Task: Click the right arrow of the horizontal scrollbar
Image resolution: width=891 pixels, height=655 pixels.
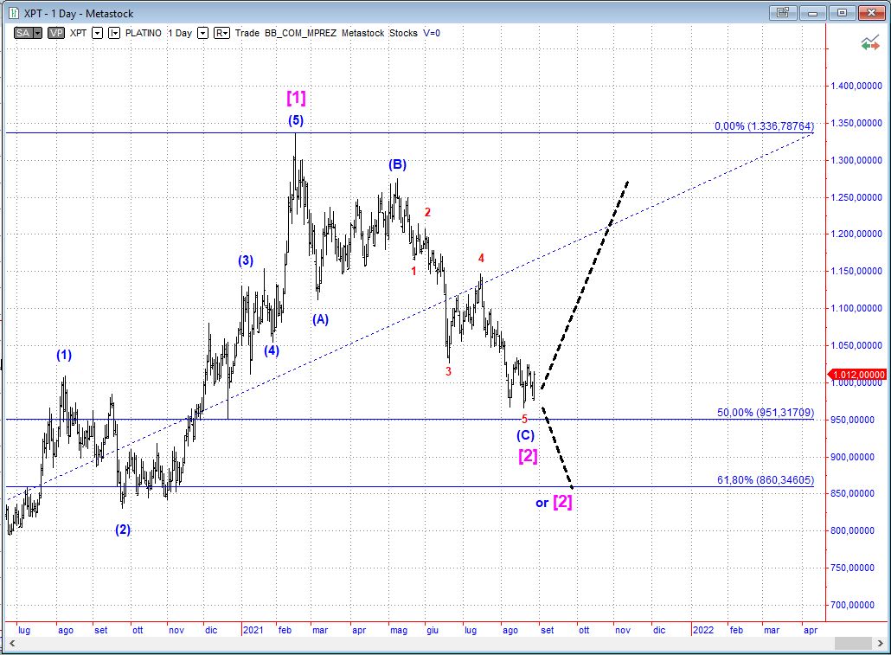Action: 879,643
